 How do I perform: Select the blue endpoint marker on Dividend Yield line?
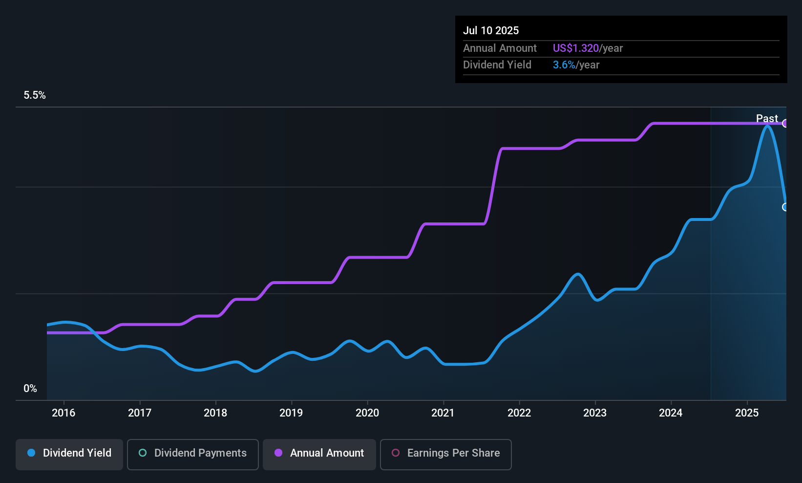click(785, 207)
